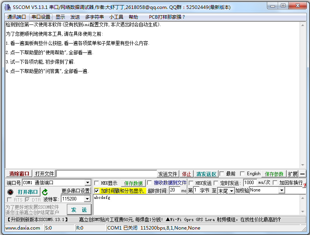Uncheck 加时间戳和分包显示 checkbox

click(x=96, y=191)
